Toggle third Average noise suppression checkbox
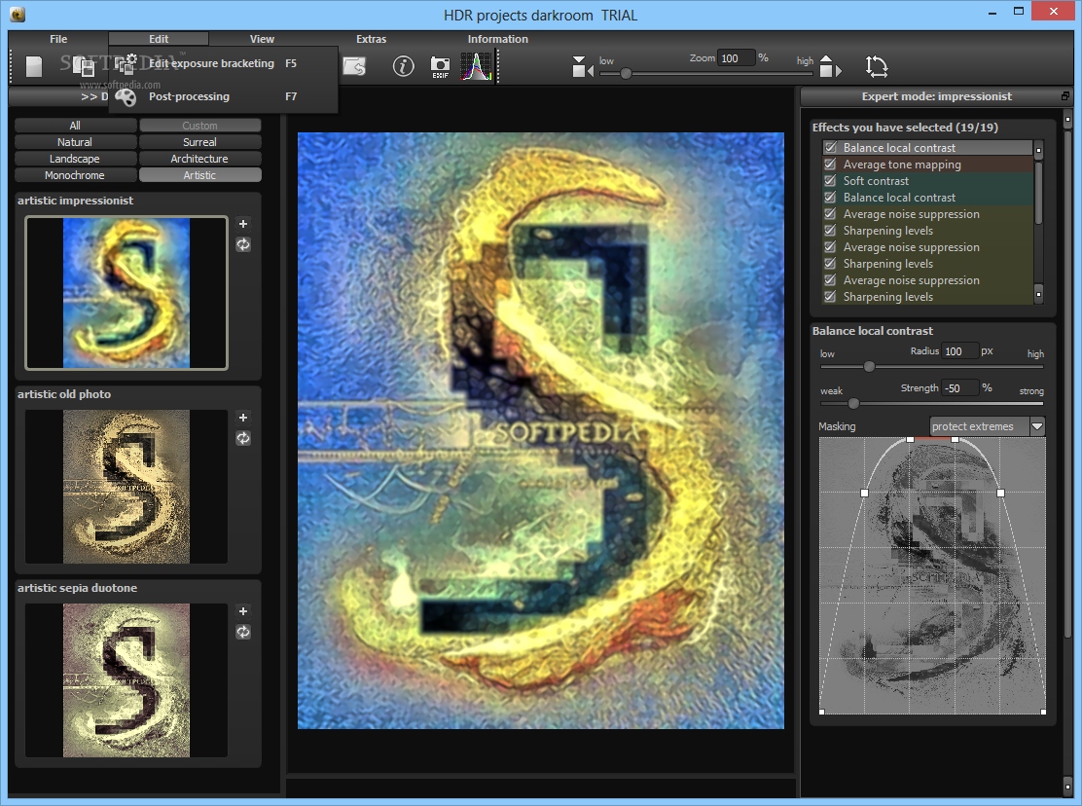Viewport: 1082px width, 806px height. point(831,280)
